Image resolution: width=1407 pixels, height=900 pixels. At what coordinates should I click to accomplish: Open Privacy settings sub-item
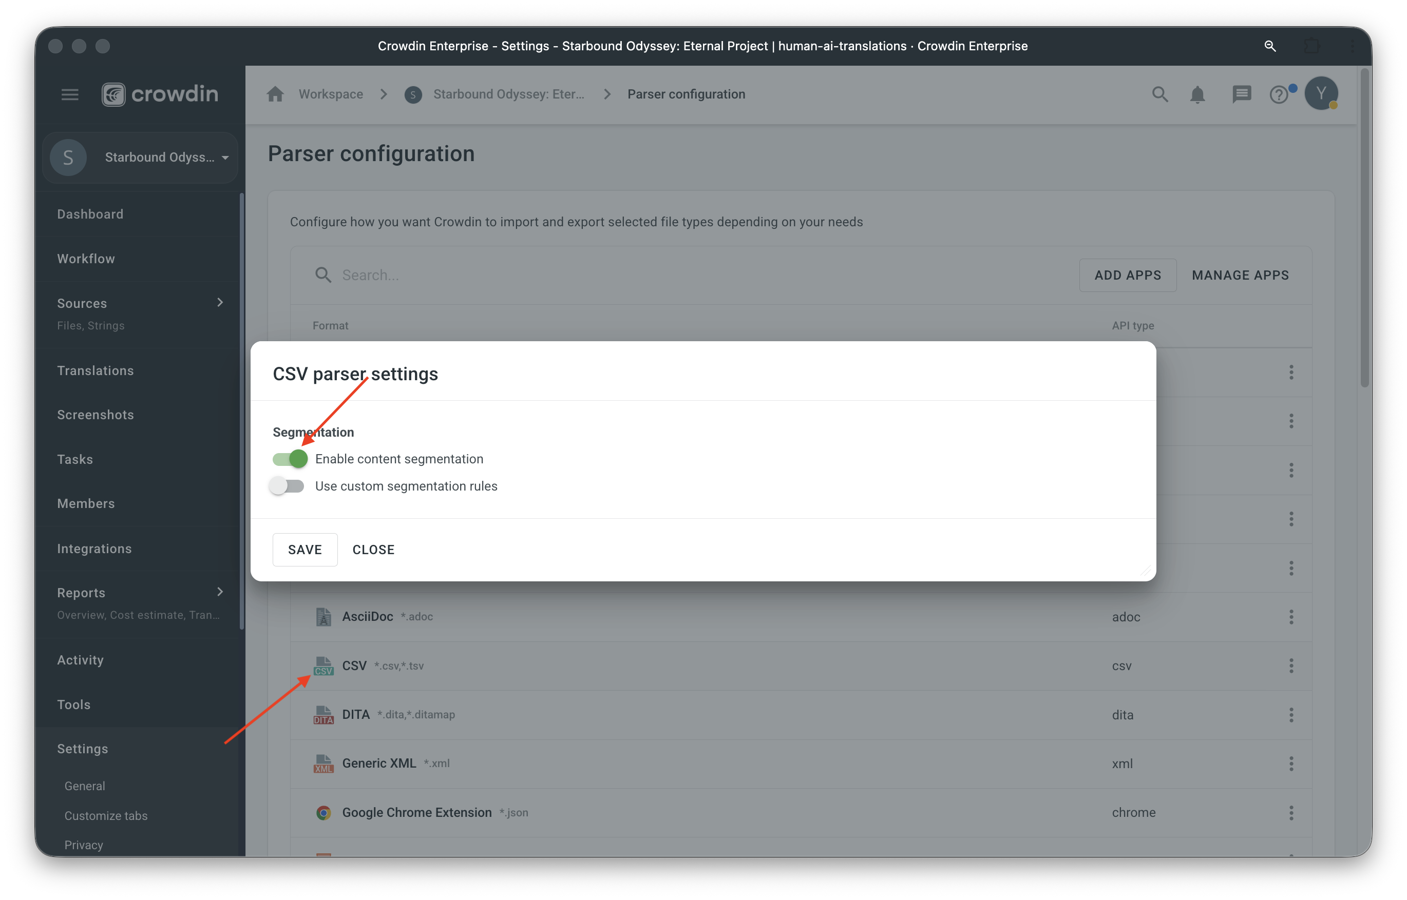coord(84,845)
